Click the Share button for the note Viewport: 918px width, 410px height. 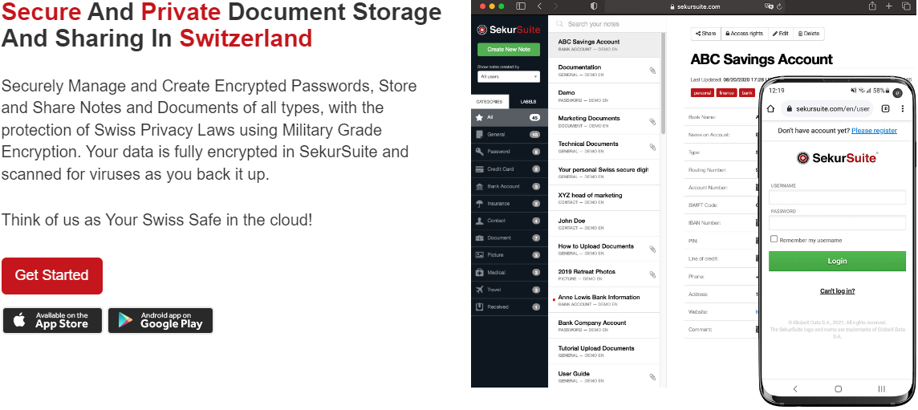(705, 34)
